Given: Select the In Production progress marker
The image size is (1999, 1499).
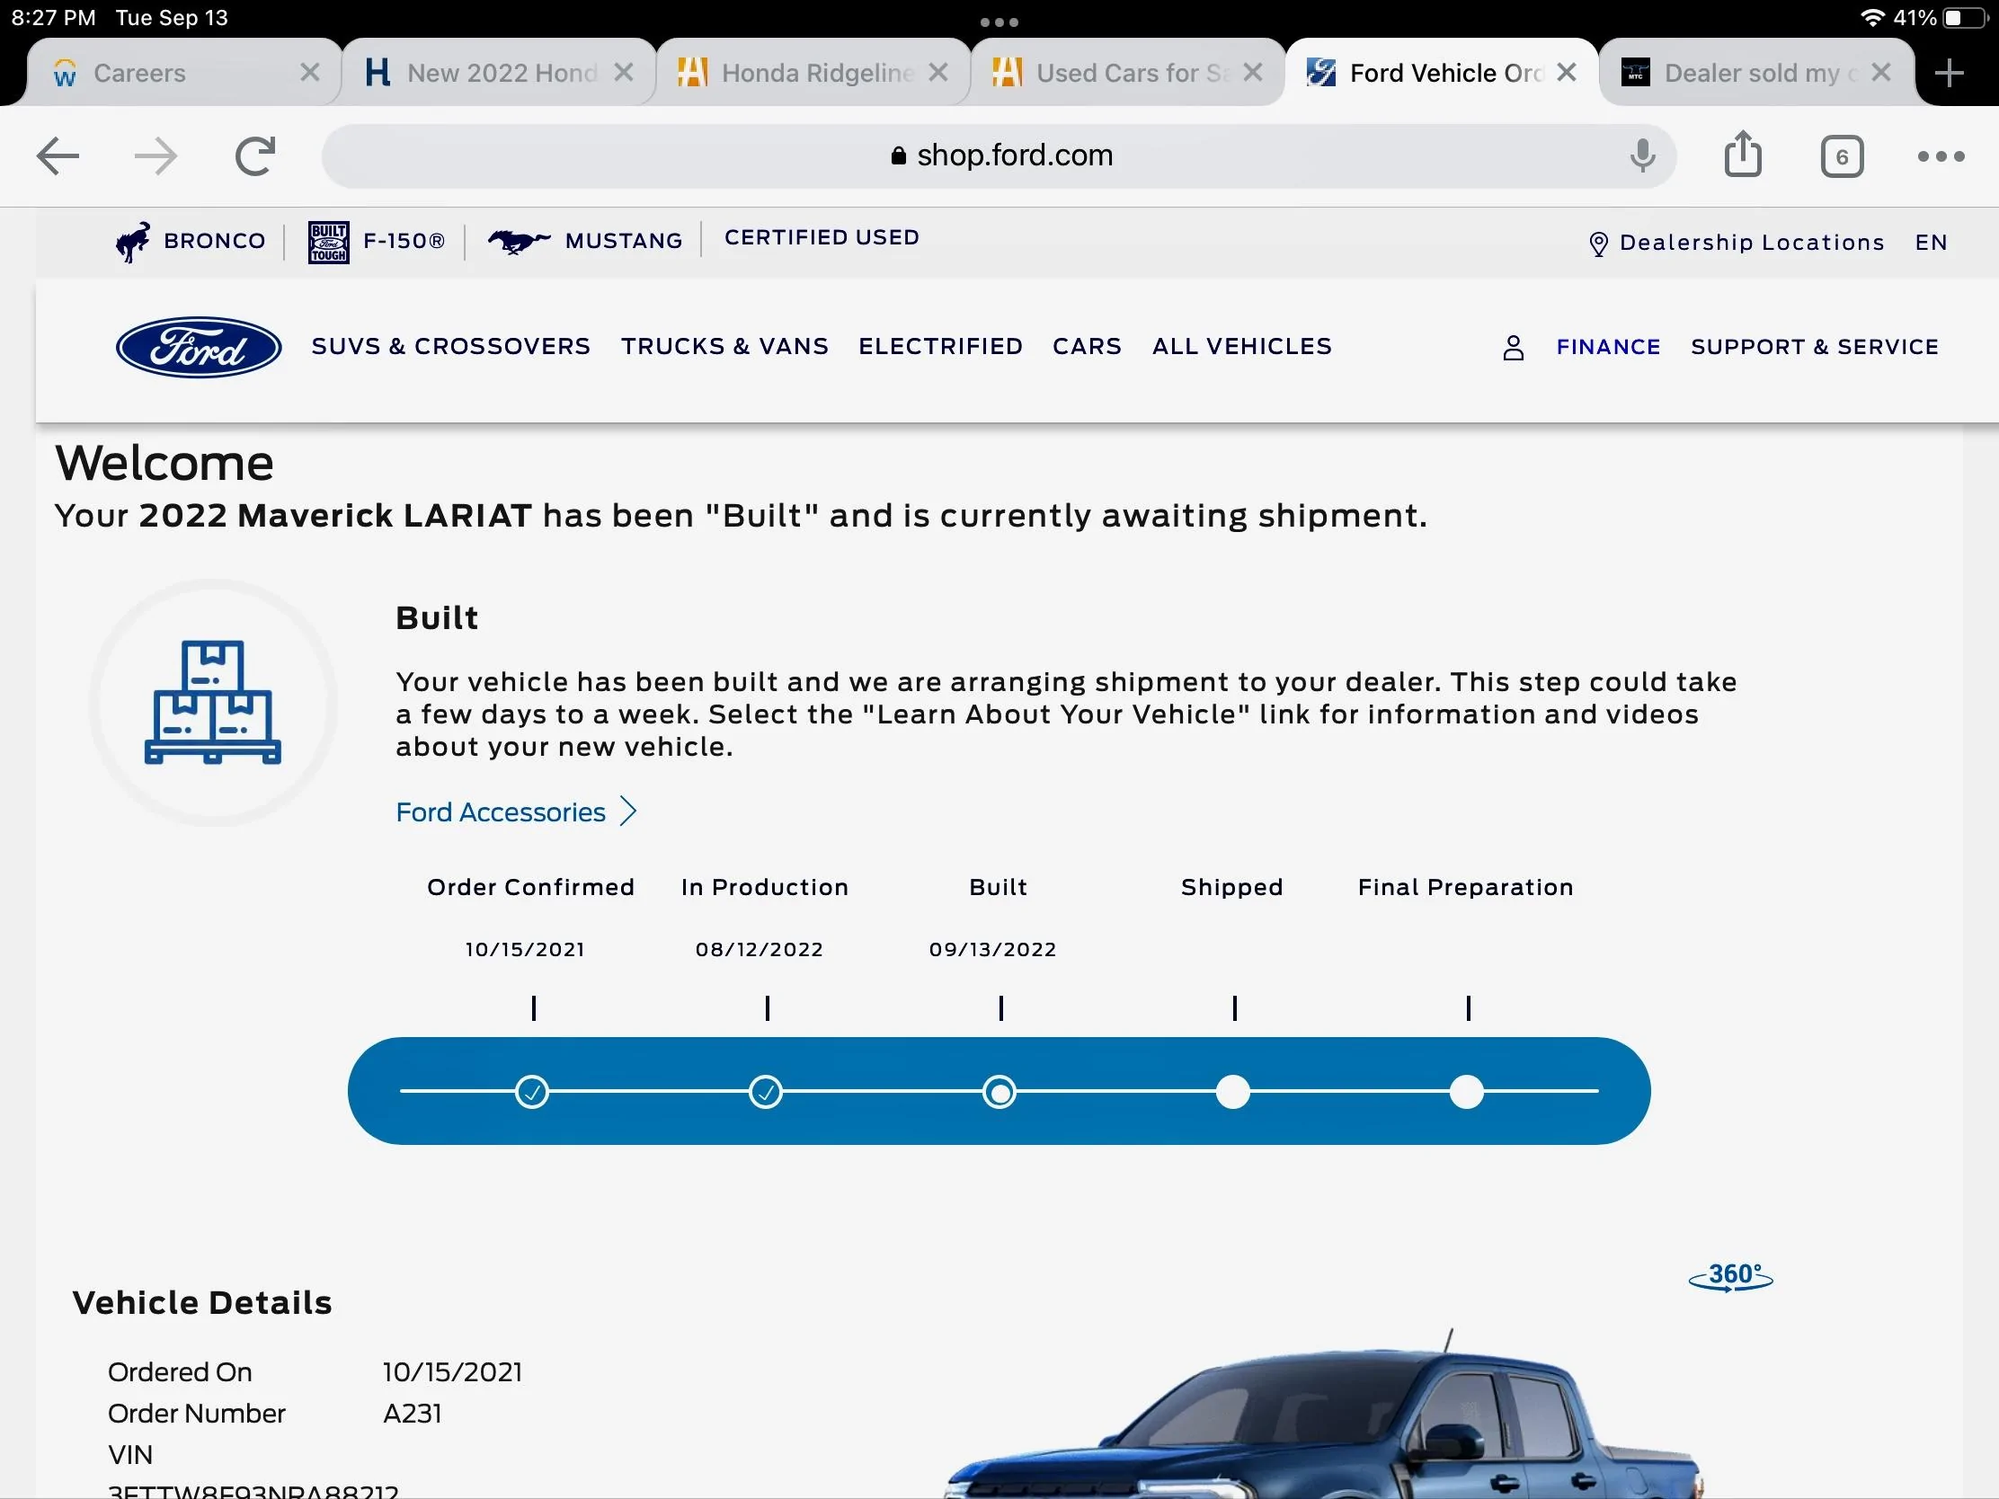Looking at the screenshot, I should coord(766,1093).
